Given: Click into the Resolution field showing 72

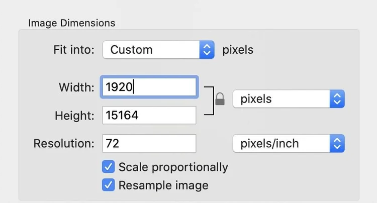Looking at the screenshot, I should (x=149, y=144).
